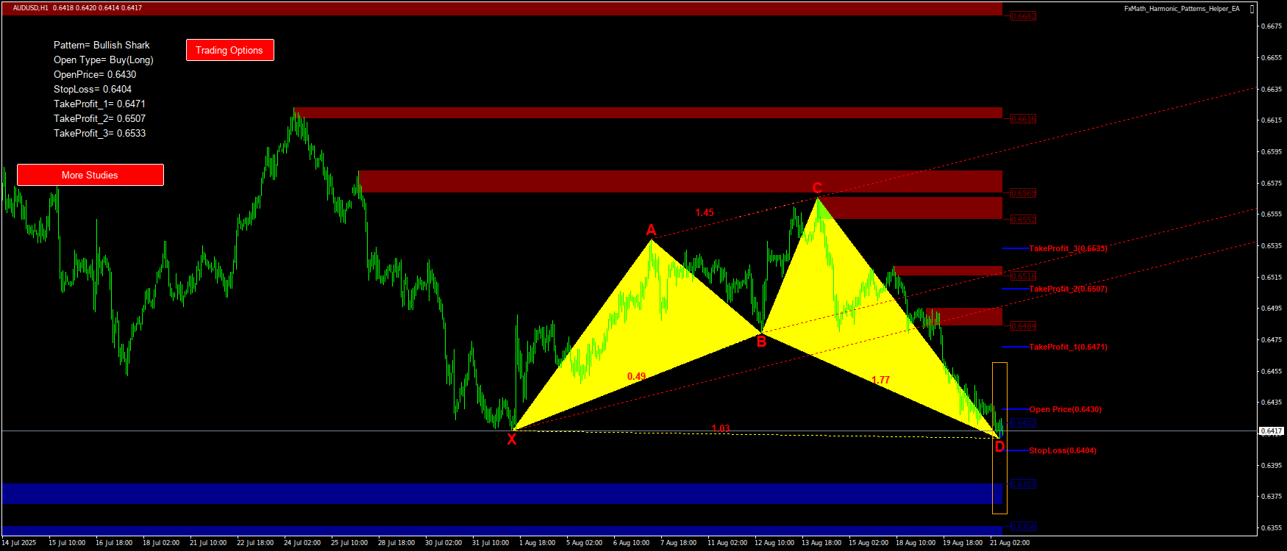Click the red X pattern point label
1287x551 pixels.
(512, 440)
